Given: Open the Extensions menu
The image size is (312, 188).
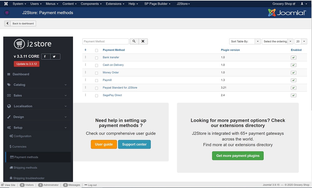Looking at the screenshot, I should (x=115, y=4).
